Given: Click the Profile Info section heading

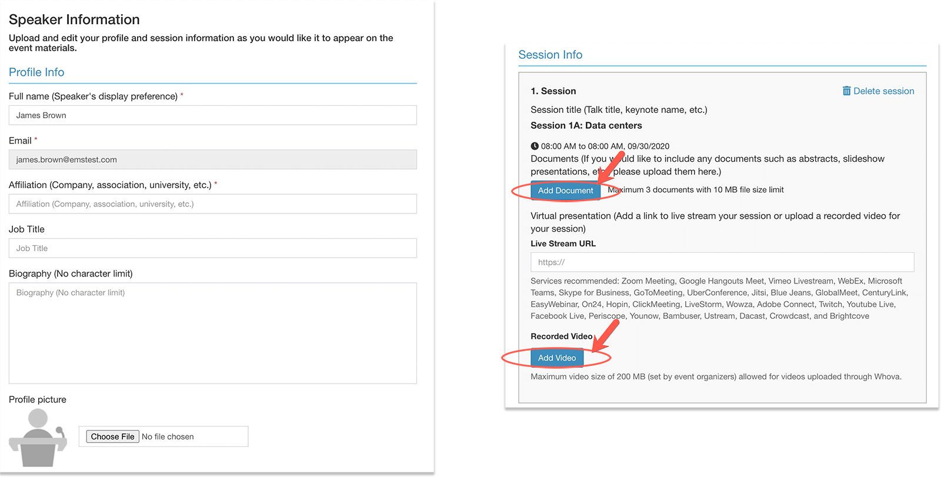Looking at the screenshot, I should pos(36,72).
